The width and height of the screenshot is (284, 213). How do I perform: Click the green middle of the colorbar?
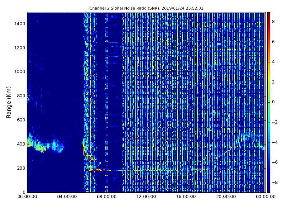[x=269, y=102]
